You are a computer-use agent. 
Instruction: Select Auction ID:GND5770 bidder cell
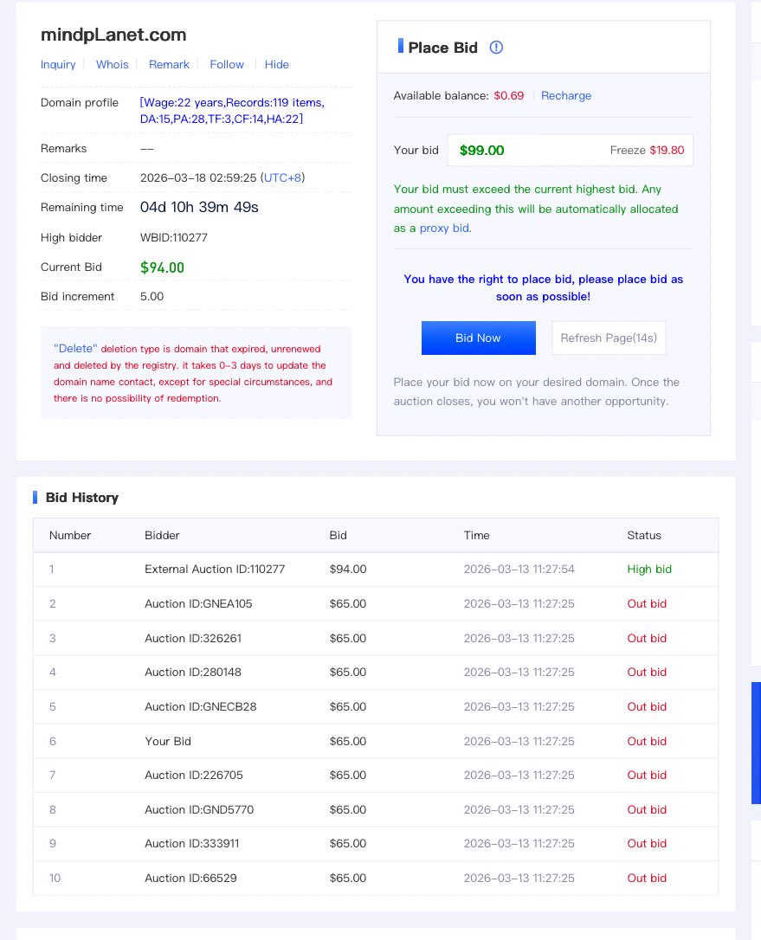(x=199, y=810)
